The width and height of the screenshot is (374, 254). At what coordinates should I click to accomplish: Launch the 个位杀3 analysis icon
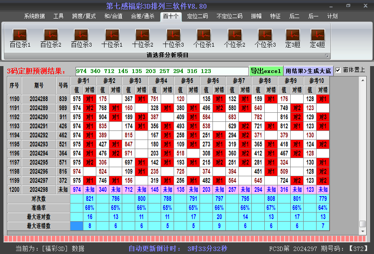(265, 38)
